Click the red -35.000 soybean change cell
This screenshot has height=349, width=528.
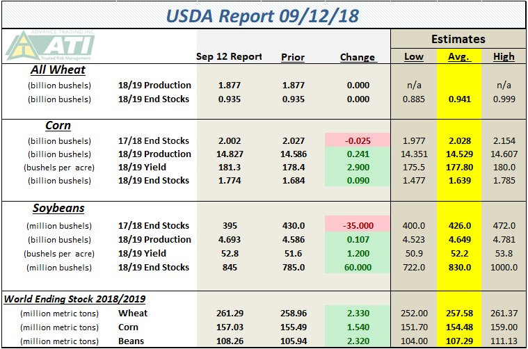click(x=358, y=226)
